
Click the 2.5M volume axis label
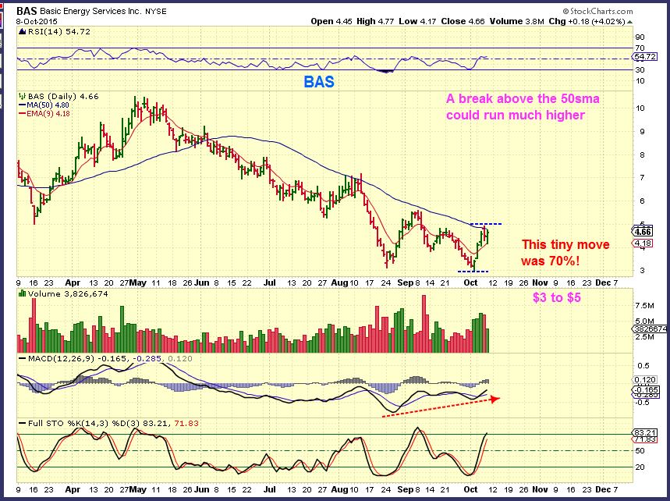[x=644, y=337]
